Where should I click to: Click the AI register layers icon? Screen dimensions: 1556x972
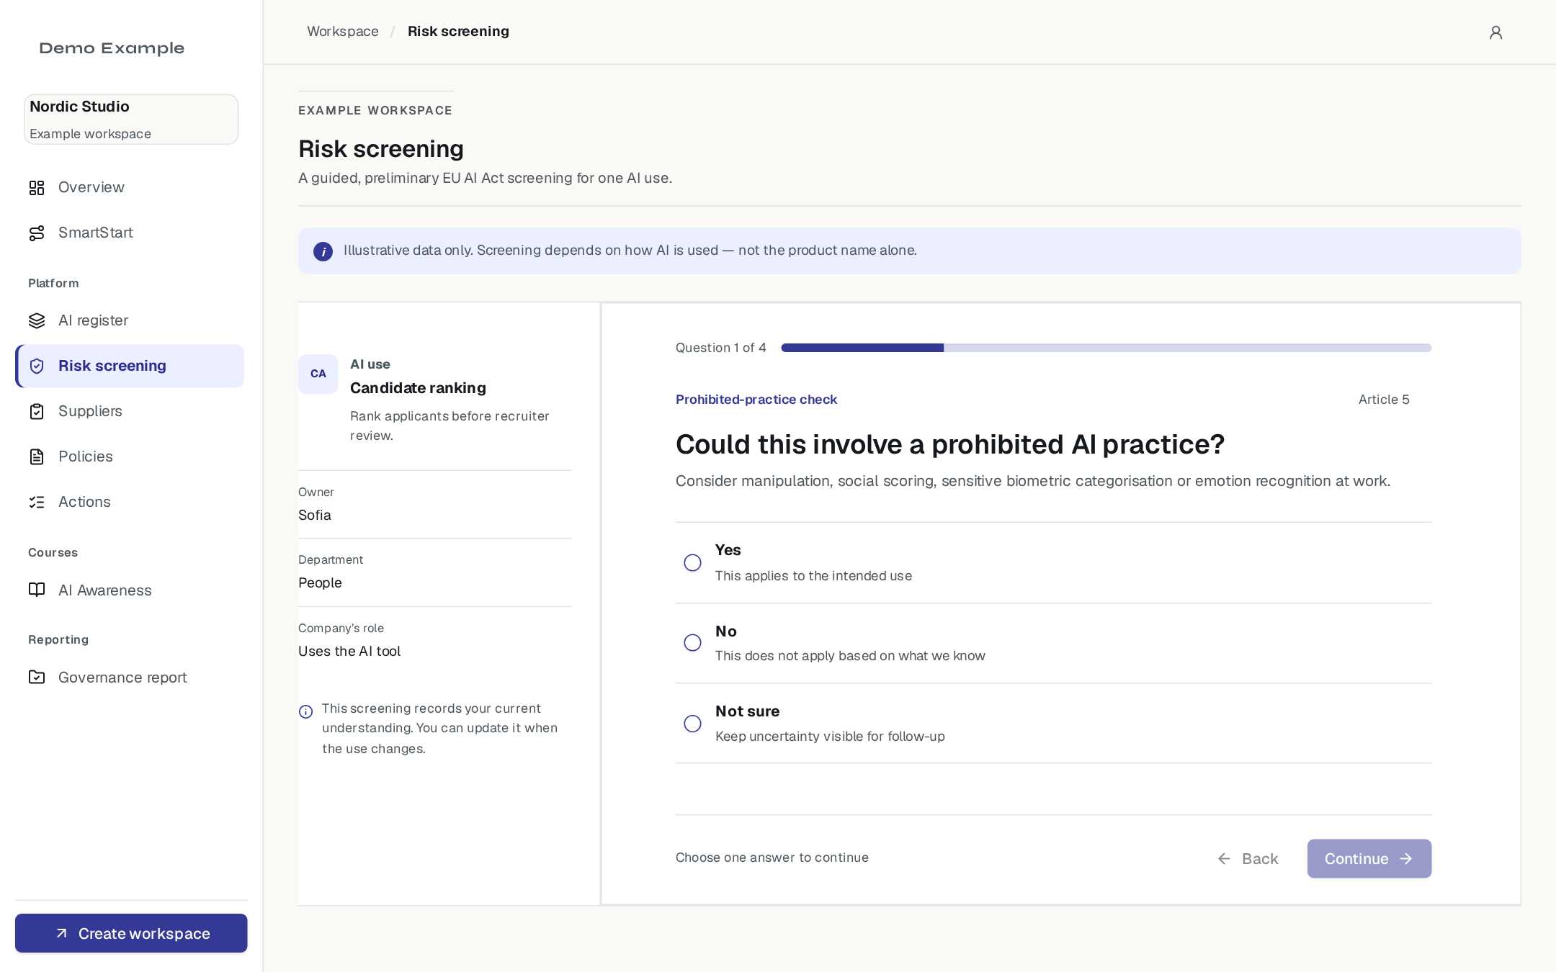point(37,321)
